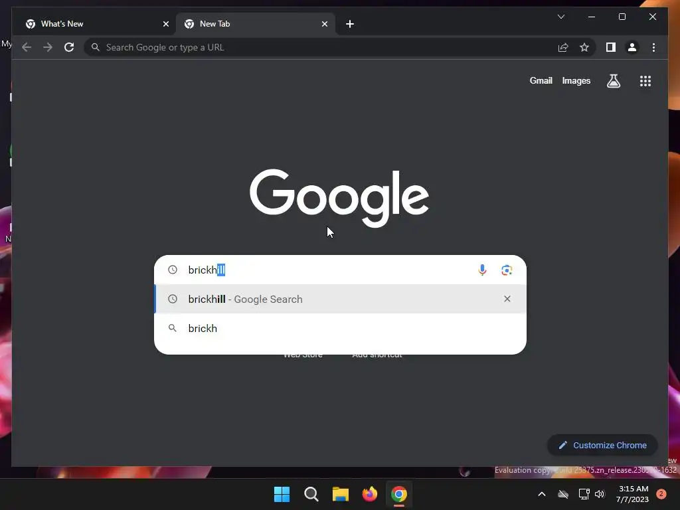
Task: Open the Windows Start menu
Action: point(282,494)
